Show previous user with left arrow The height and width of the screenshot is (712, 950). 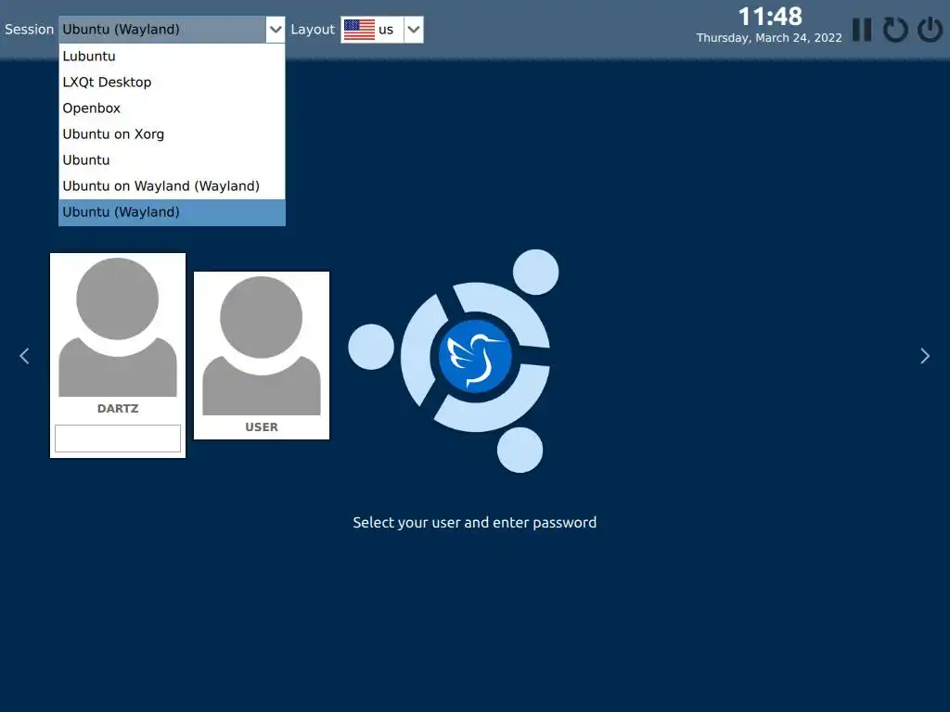pyautogui.click(x=24, y=356)
